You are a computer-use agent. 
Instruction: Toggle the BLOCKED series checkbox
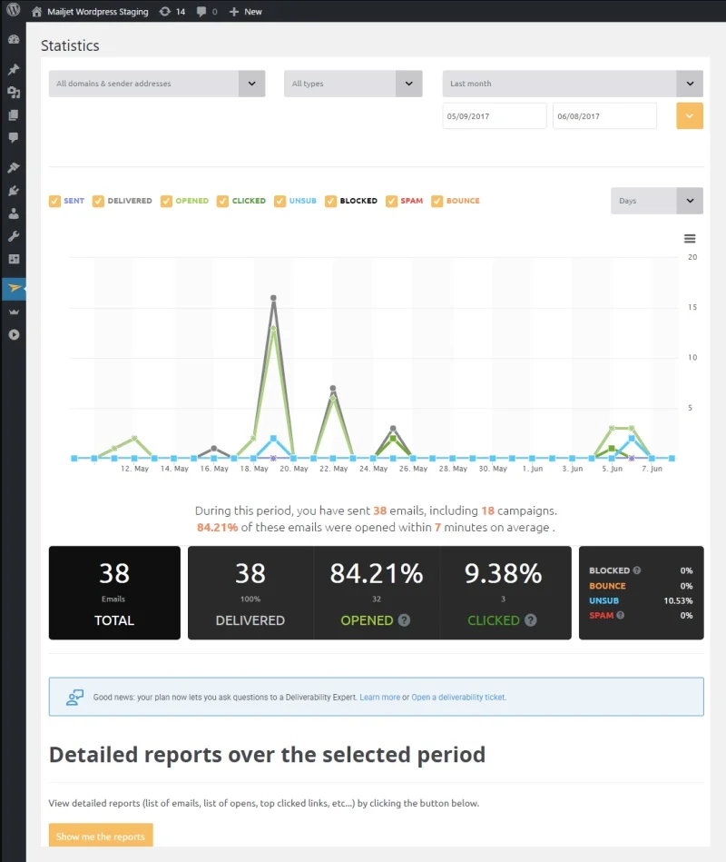[x=330, y=202]
